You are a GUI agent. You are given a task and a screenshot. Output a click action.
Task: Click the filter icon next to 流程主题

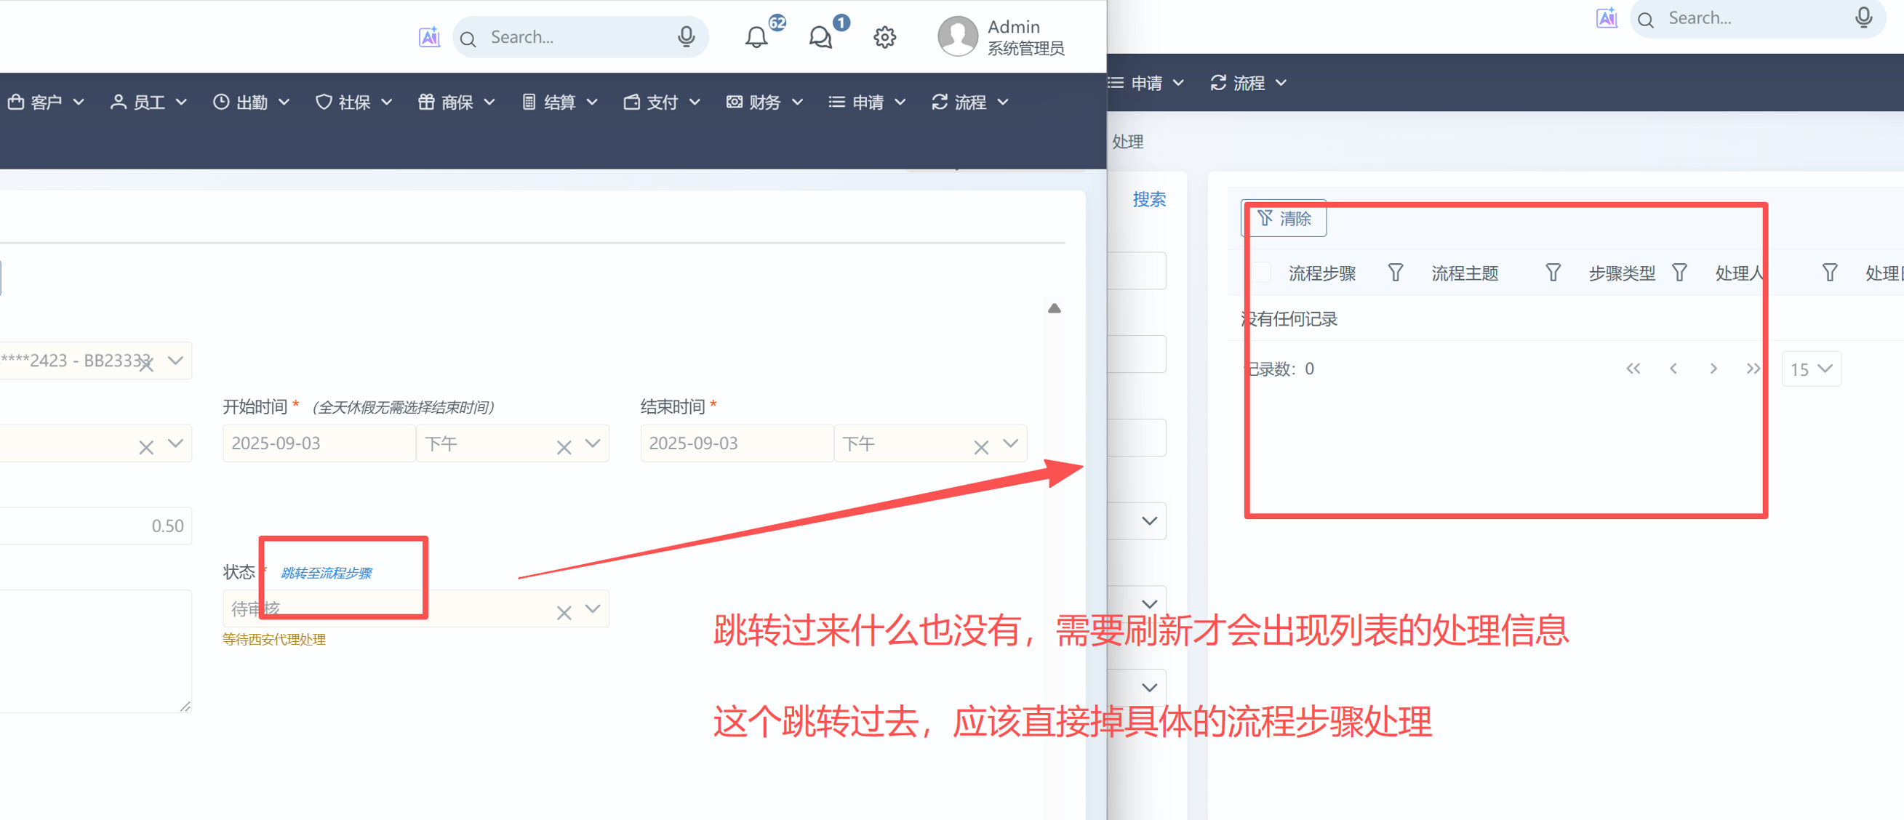point(1552,273)
